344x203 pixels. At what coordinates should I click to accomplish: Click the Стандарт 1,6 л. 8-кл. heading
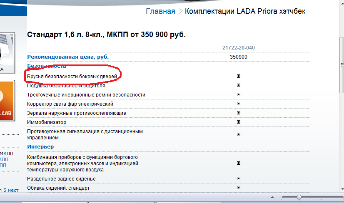tap(106, 35)
